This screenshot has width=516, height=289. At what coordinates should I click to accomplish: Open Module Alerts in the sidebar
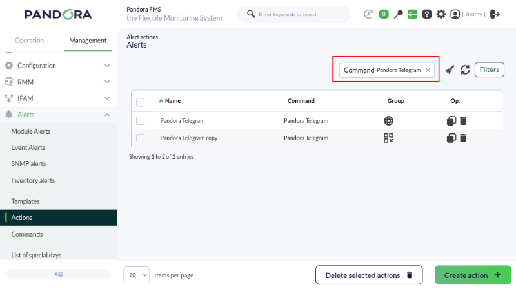[x=31, y=131]
